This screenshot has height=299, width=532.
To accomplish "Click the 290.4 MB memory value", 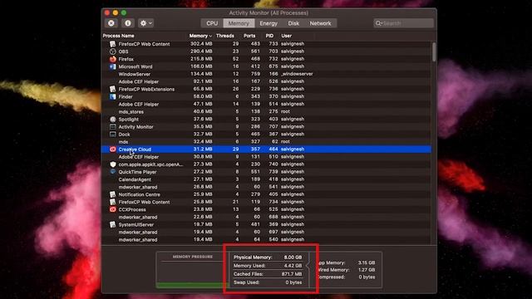I will pos(201,51).
